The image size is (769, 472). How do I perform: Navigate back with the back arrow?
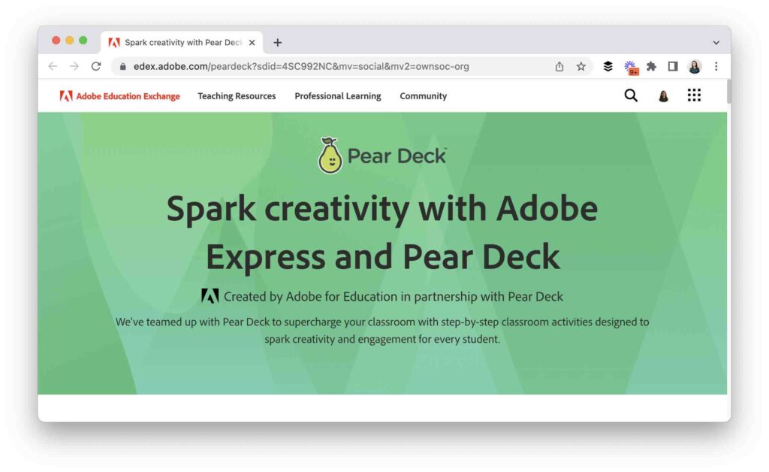(x=52, y=66)
